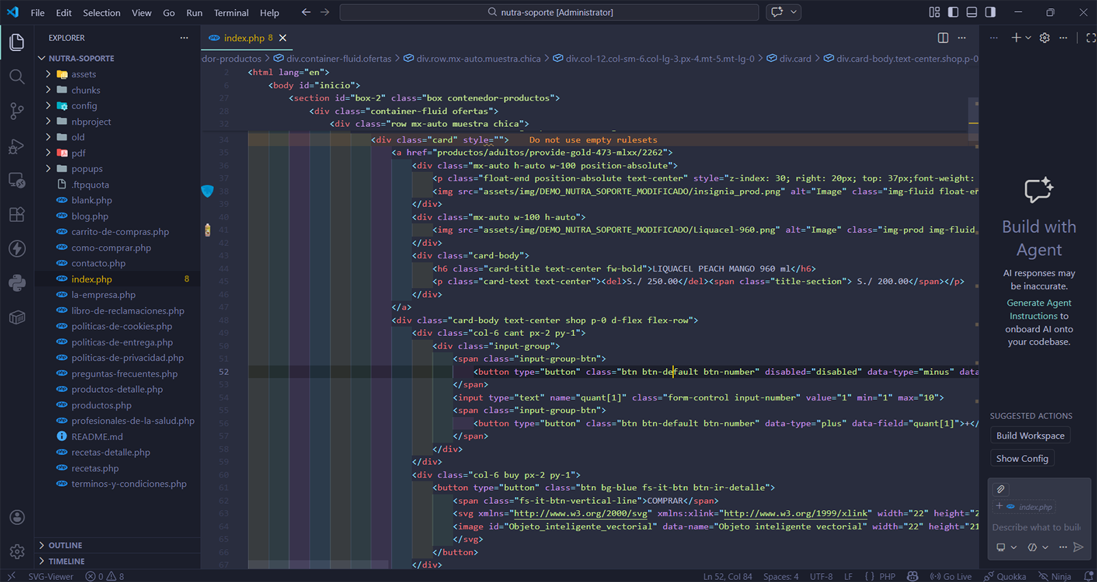Click the Manage gear icon
Image resolution: width=1097 pixels, height=582 pixels.
[17, 551]
